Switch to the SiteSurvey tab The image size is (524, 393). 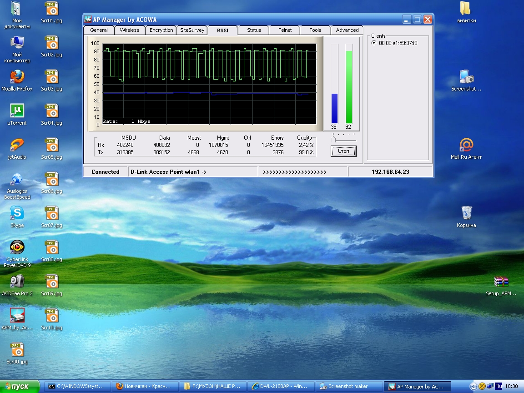coord(192,30)
